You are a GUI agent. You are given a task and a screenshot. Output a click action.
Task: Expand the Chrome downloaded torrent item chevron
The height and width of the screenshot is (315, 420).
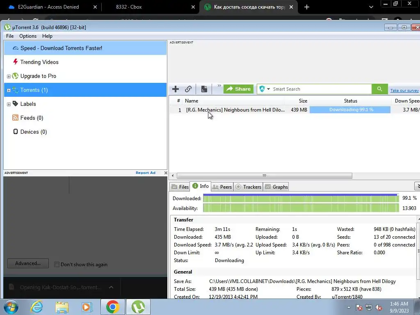click(111, 287)
